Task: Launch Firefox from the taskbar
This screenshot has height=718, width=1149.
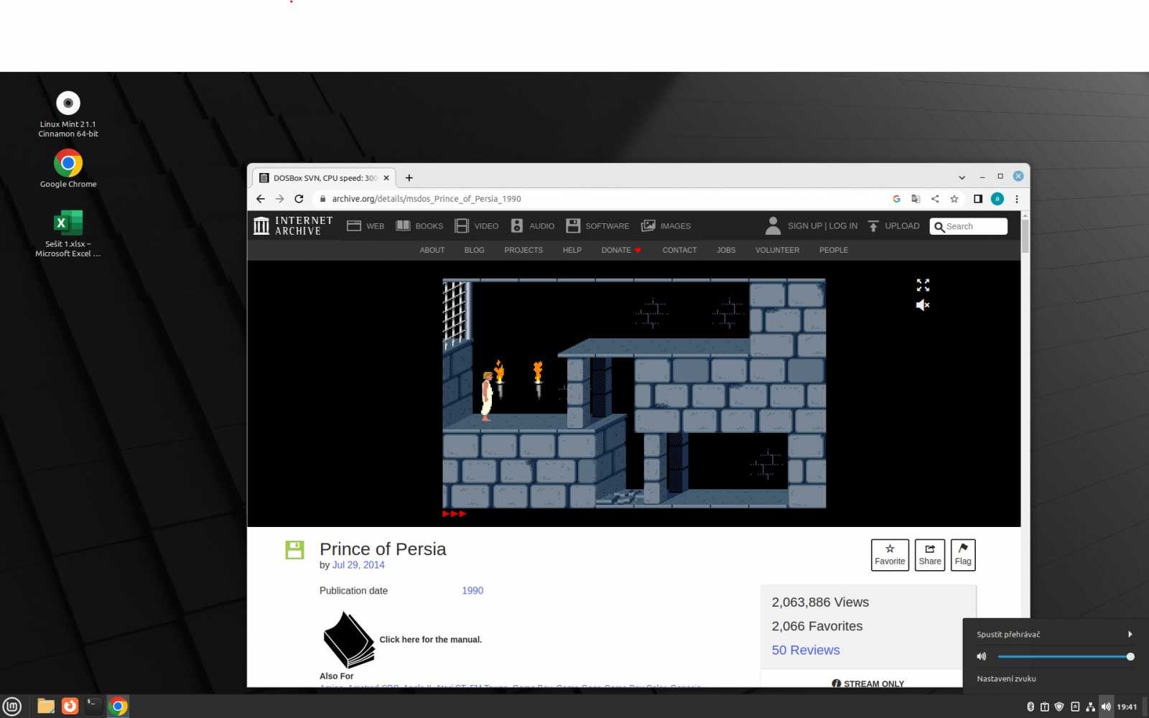Action: point(70,707)
